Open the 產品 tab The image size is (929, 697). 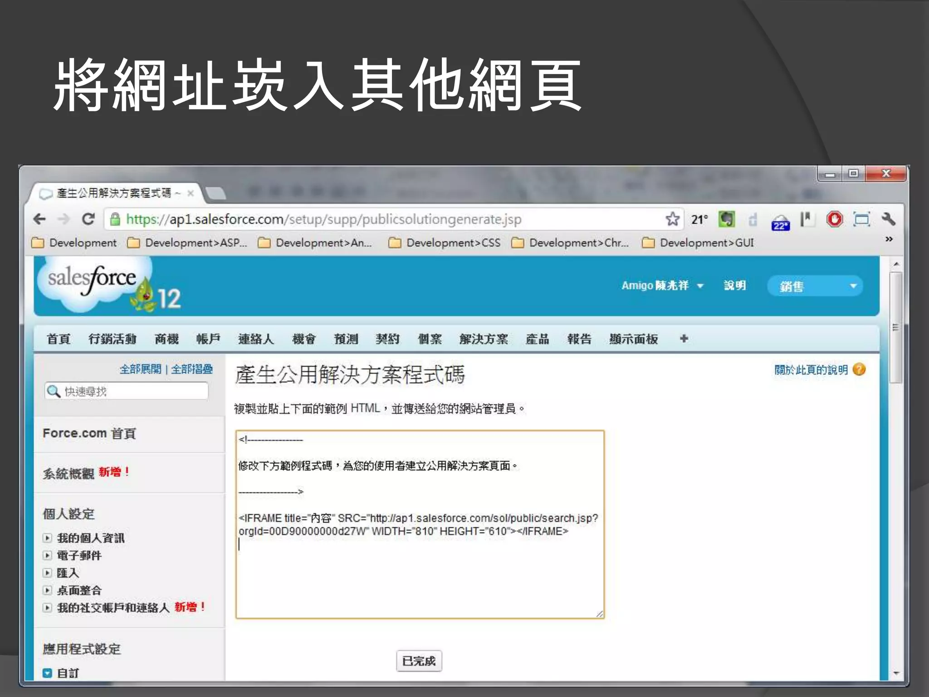click(x=538, y=339)
